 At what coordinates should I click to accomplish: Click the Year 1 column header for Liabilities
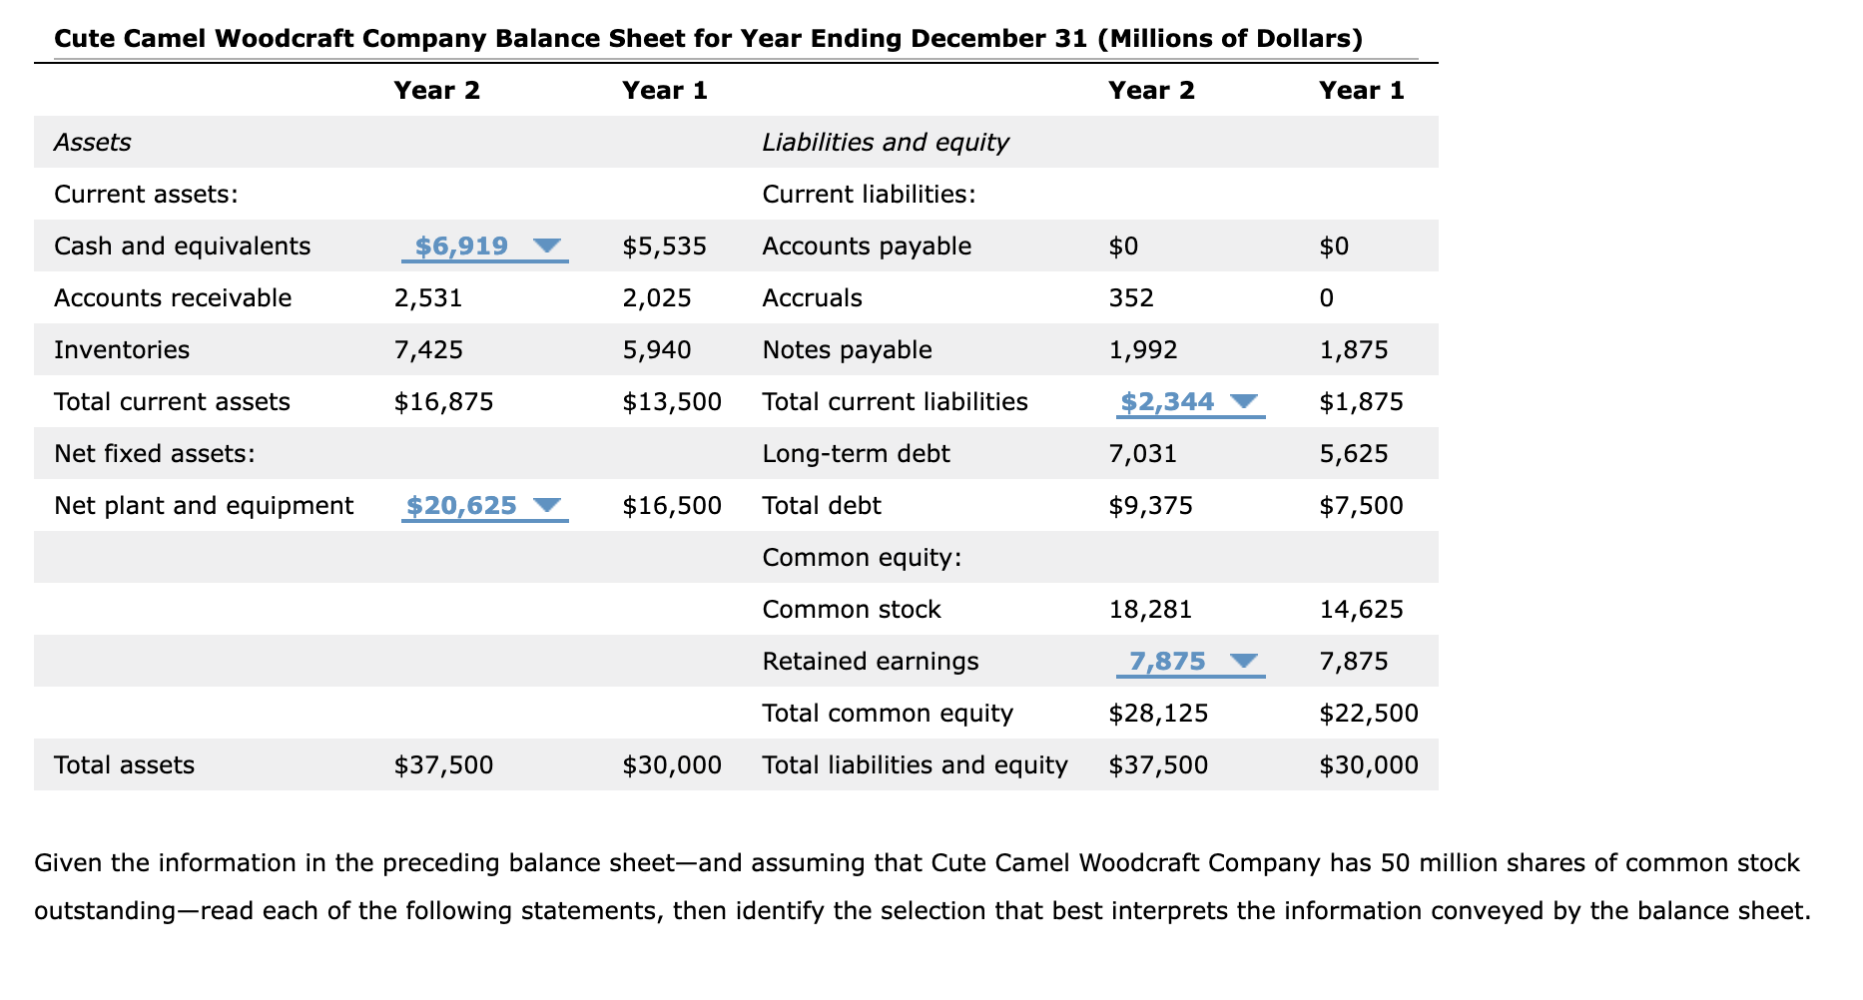tap(1361, 89)
